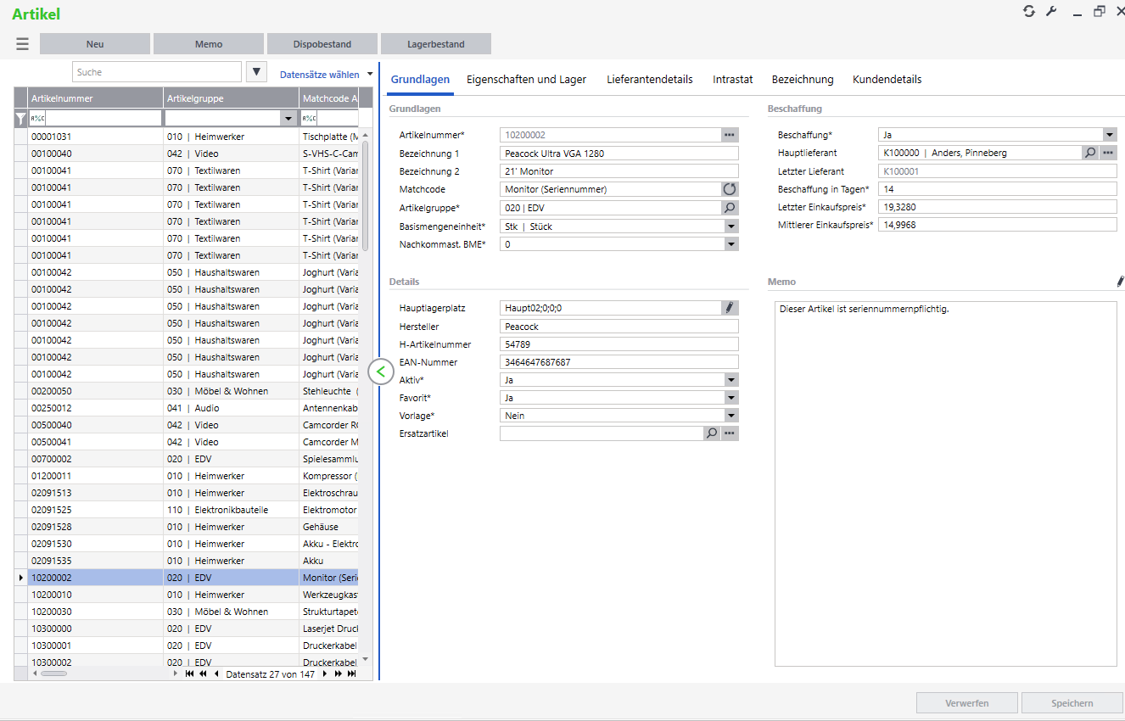
Task: Open Lieferantendetails tab
Action: point(650,79)
